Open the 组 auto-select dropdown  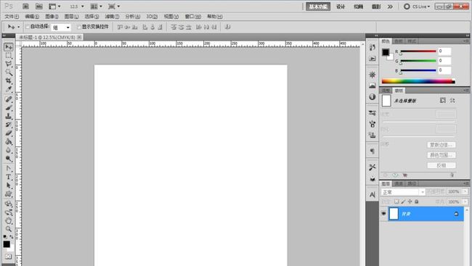click(x=61, y=28)
